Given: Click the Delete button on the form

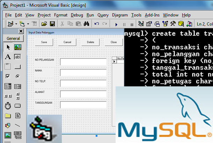Looking at the screenshot, I should click(x=90, y=42).
